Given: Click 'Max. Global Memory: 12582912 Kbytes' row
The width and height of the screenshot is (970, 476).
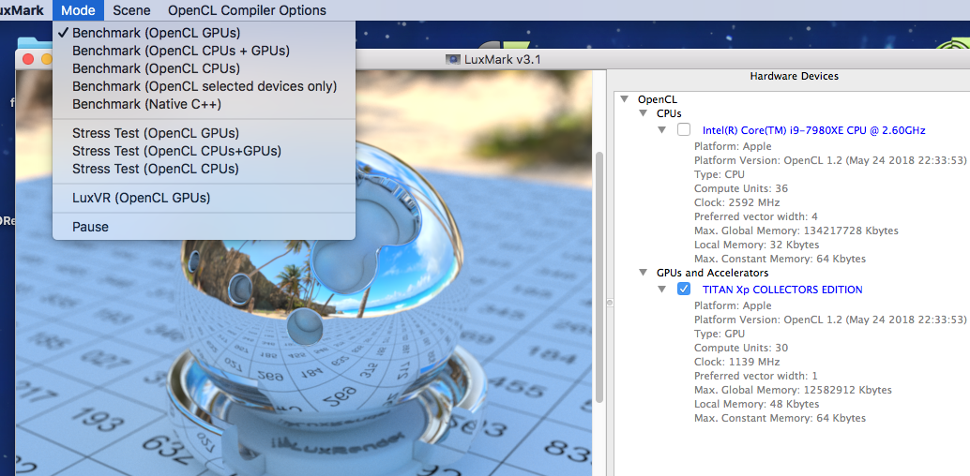Looking at the screenshot, I should [793, 390].
